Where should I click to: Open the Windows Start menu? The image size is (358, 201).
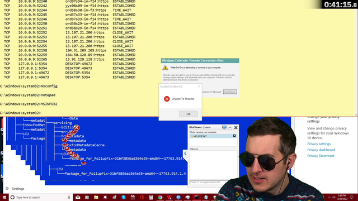4,197
